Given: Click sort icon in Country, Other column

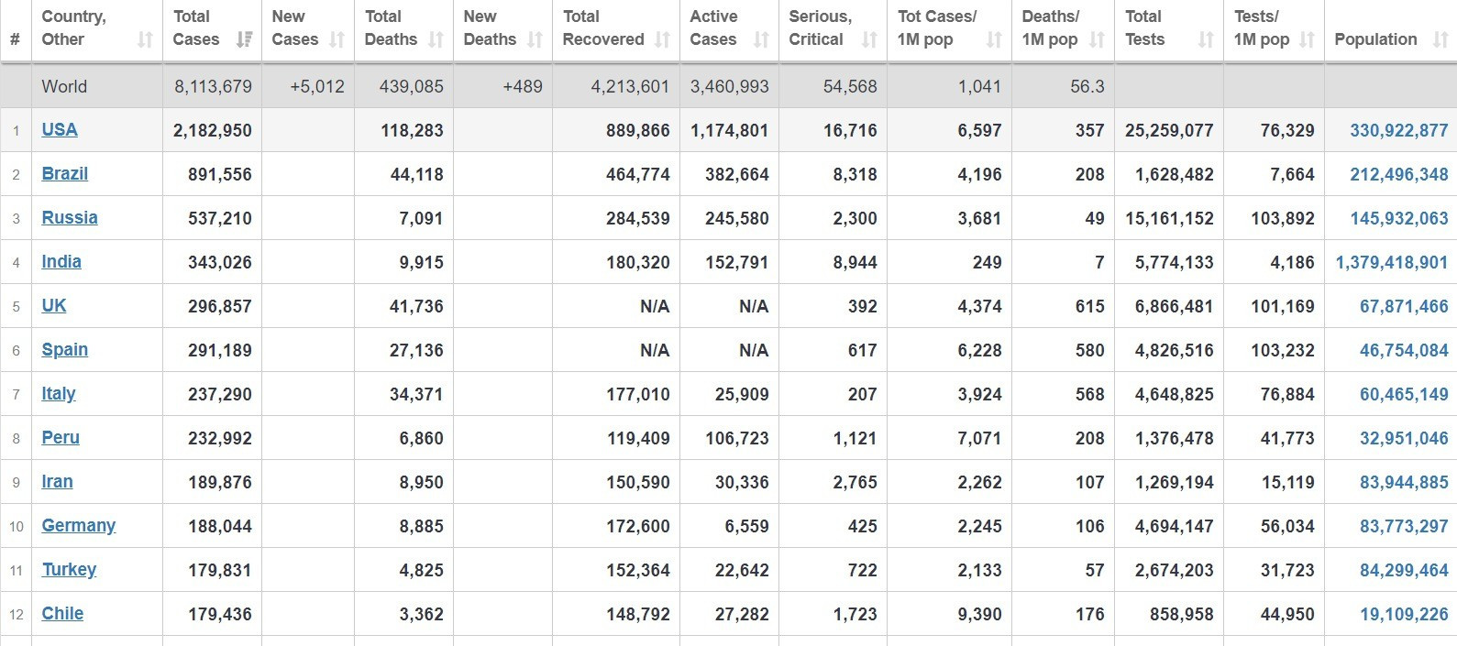Looking at the screenshot, I should click(145, 39).
